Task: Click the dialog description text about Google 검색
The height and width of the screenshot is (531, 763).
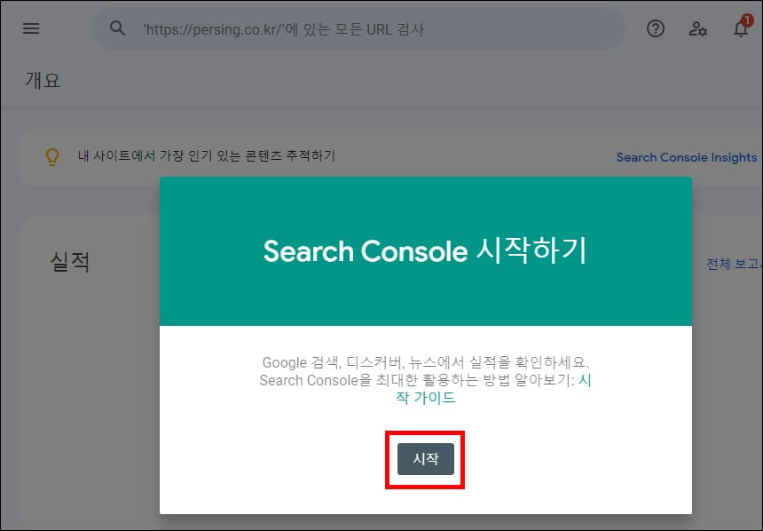Action: [425, 363]
